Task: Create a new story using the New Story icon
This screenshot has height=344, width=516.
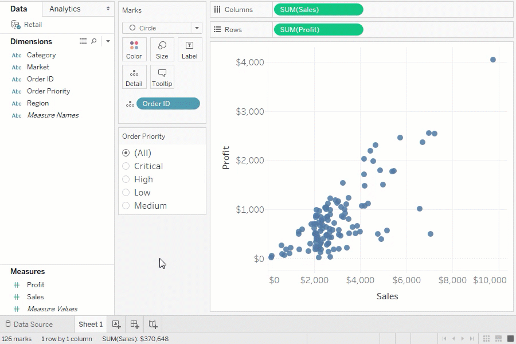Action: pyautogui.click(x=153, y=324)
